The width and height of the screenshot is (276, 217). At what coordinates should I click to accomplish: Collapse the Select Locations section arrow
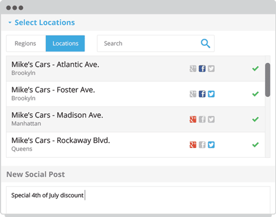tap(10, 23)
